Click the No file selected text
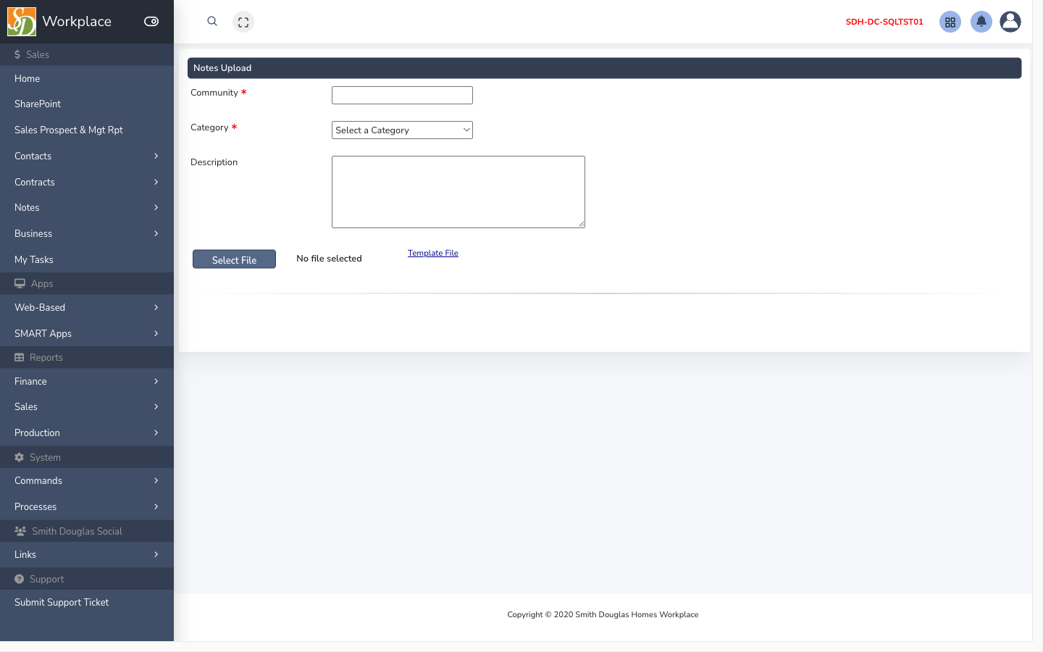Viewport: 1043px width, 652px height. [x=329, y=259]
